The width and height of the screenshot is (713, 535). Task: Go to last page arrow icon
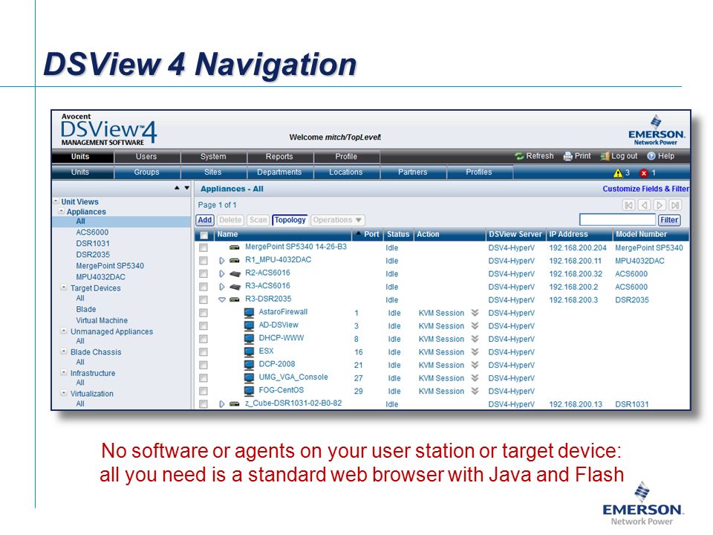pyautogui.click(x=676, y=205)
